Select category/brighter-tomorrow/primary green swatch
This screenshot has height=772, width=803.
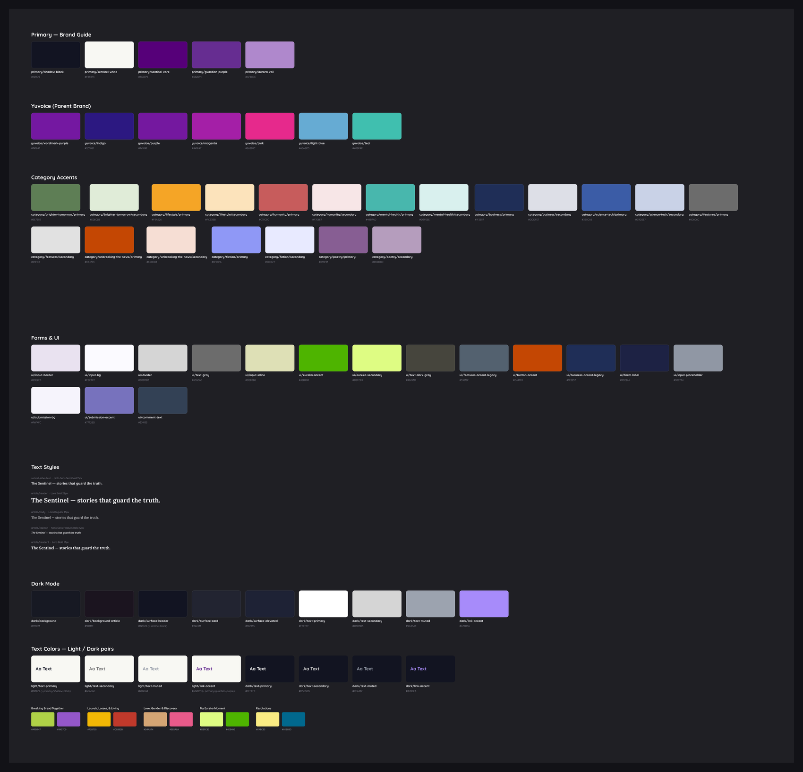pyautogui.click(x=56, y=197)
